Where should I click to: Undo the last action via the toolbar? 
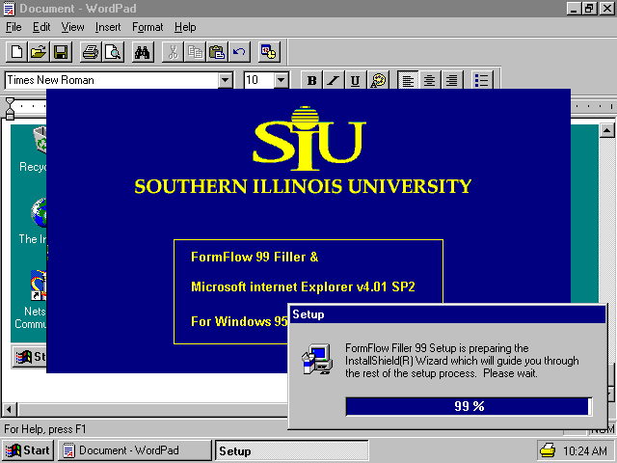point(239,52)
